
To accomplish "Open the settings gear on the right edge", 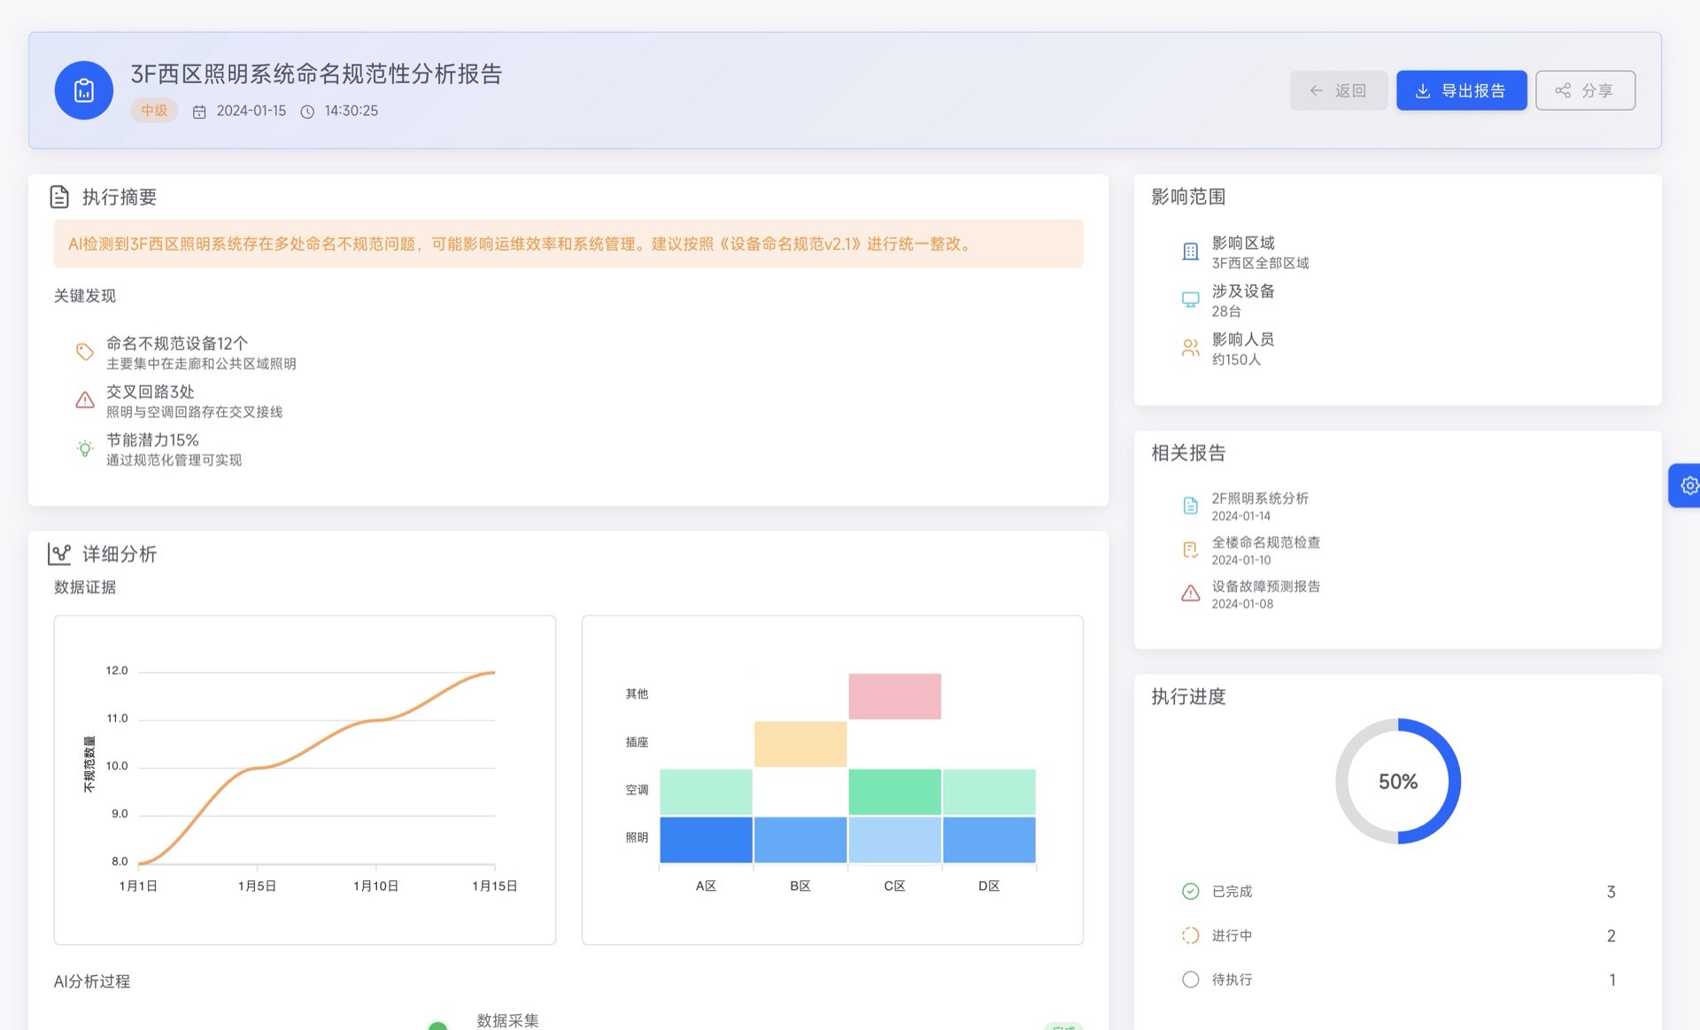I will (1689, 485).
